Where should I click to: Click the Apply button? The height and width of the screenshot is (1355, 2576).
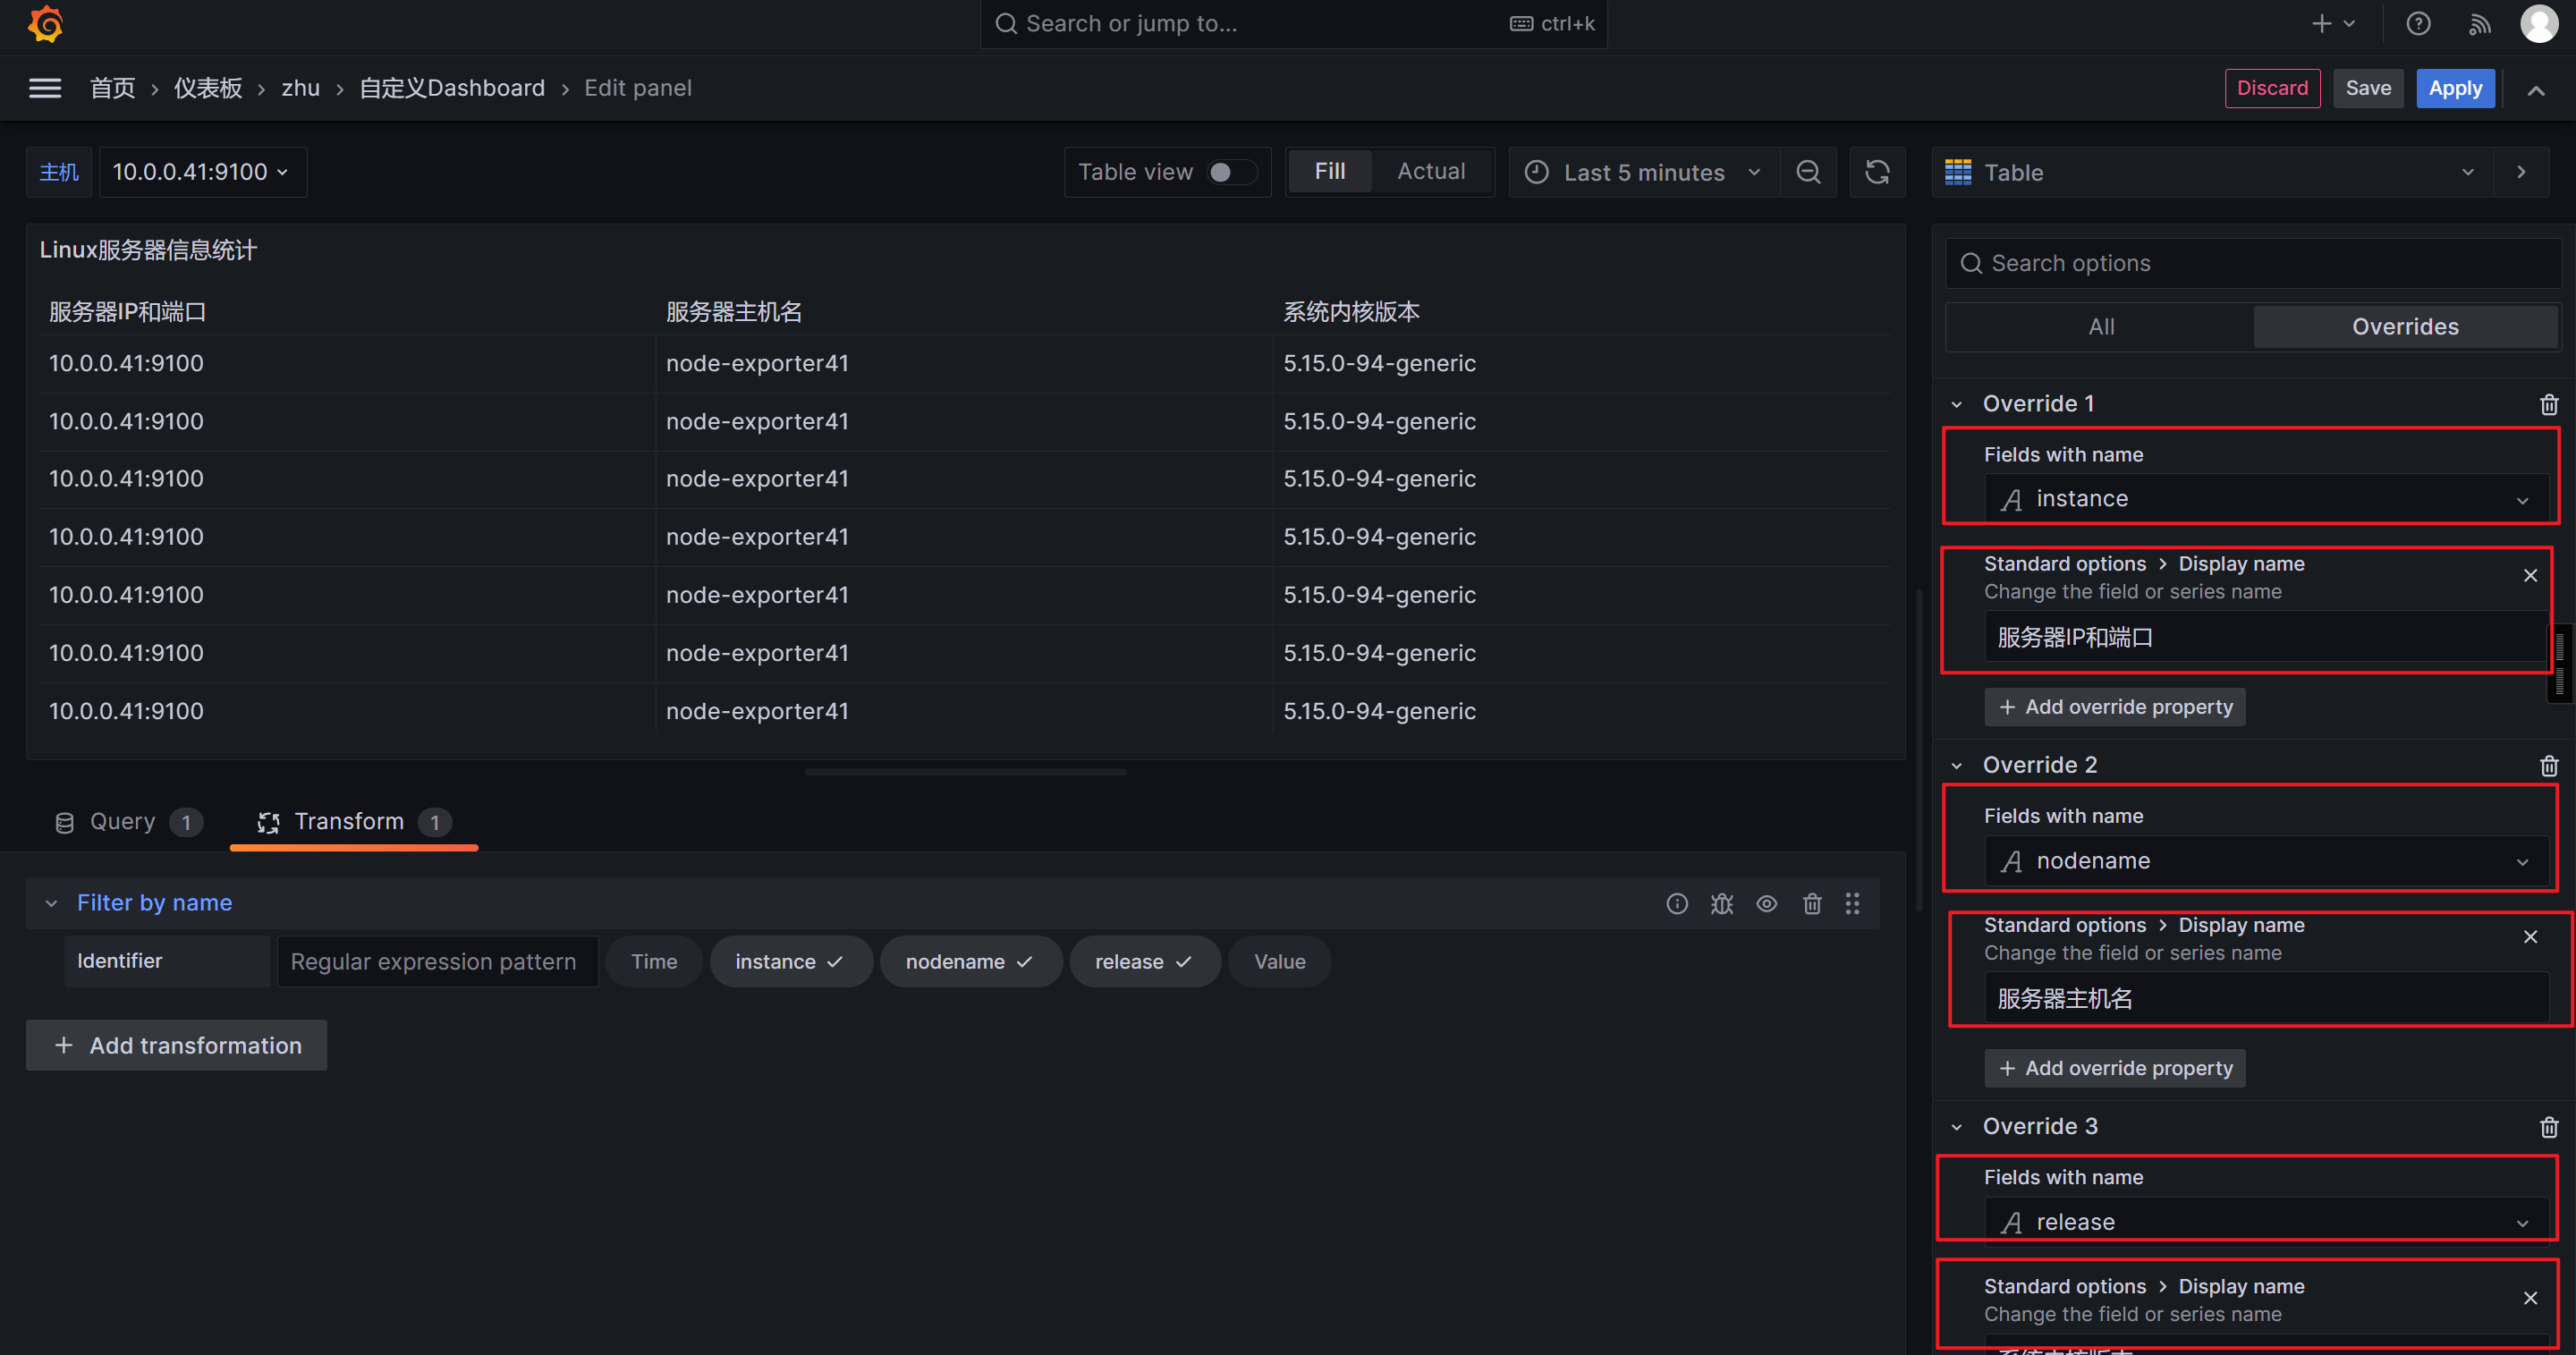(2455, 88)
